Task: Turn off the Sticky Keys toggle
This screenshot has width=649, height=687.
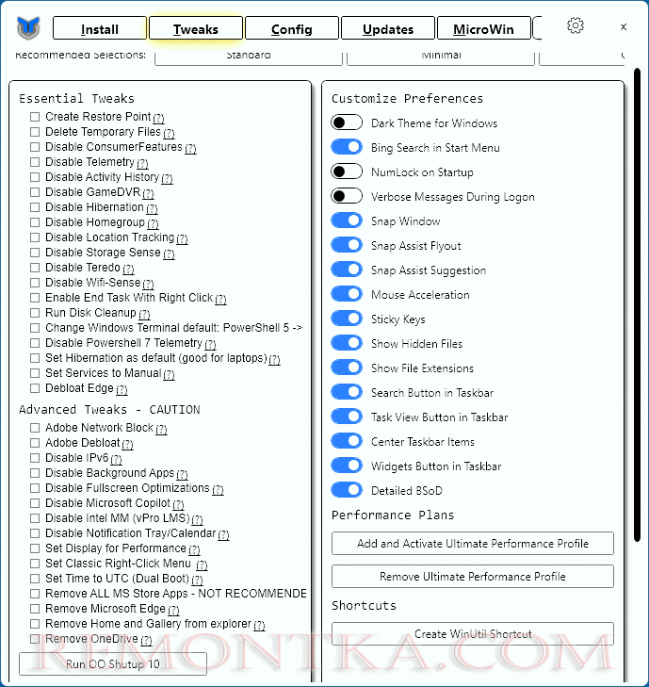Action: click(x=347, y=319)
